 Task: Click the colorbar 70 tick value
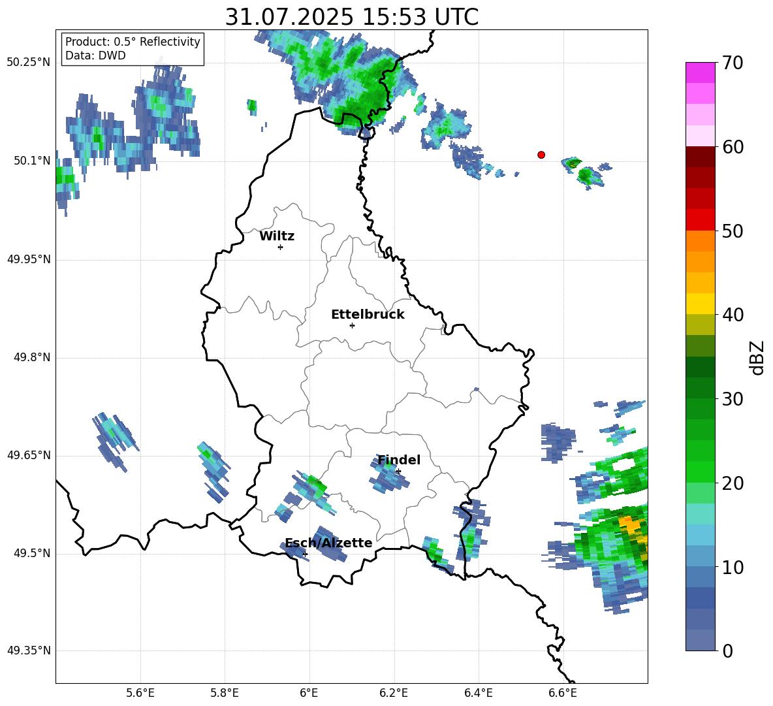[x=733, y=63]
